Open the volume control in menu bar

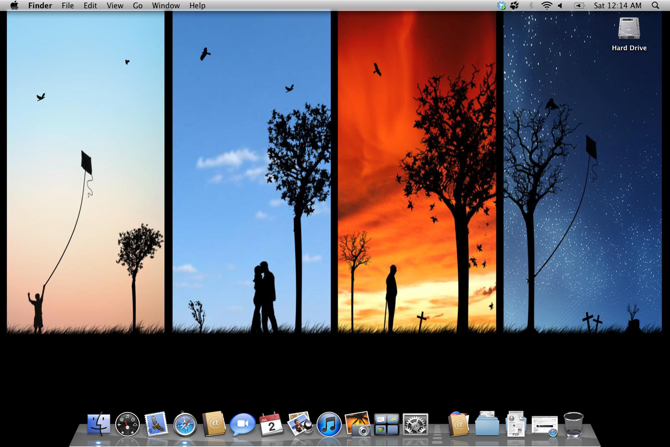(560, 6)
